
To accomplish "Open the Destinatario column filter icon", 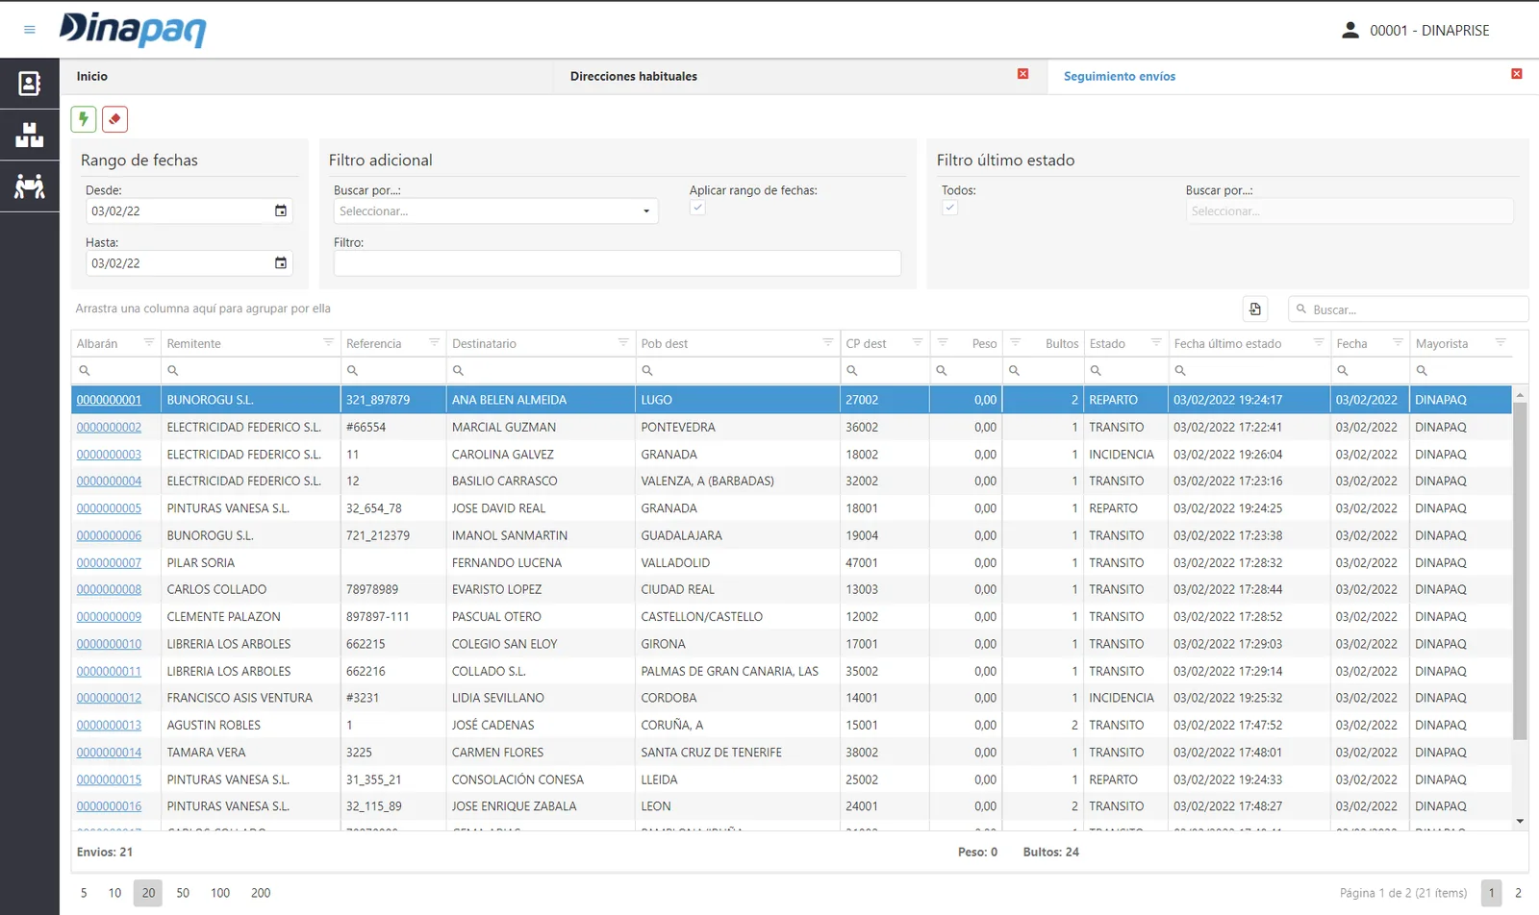I will pos(623,342).
